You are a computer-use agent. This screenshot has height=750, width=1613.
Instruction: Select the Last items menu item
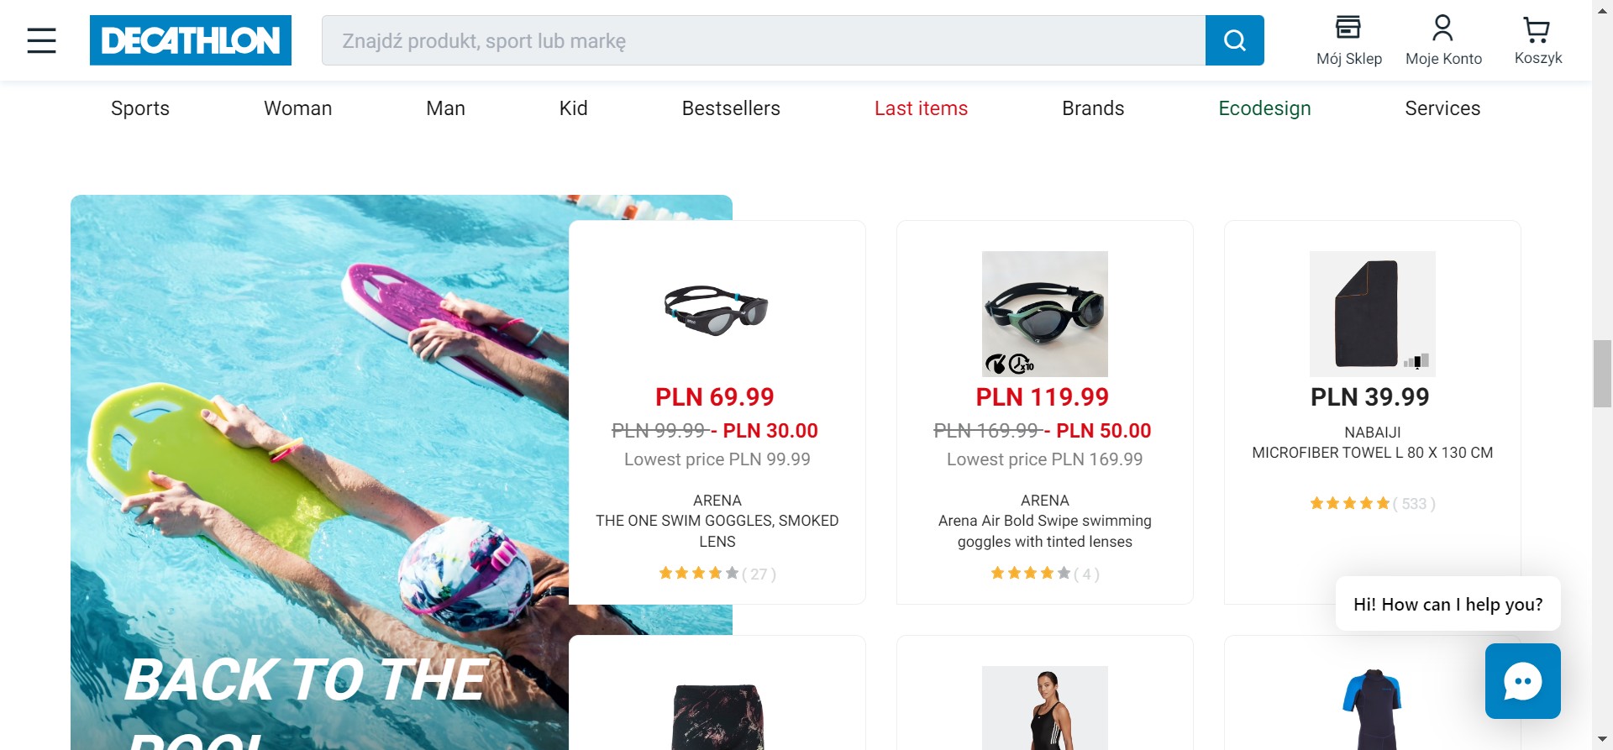pos(921,108)
